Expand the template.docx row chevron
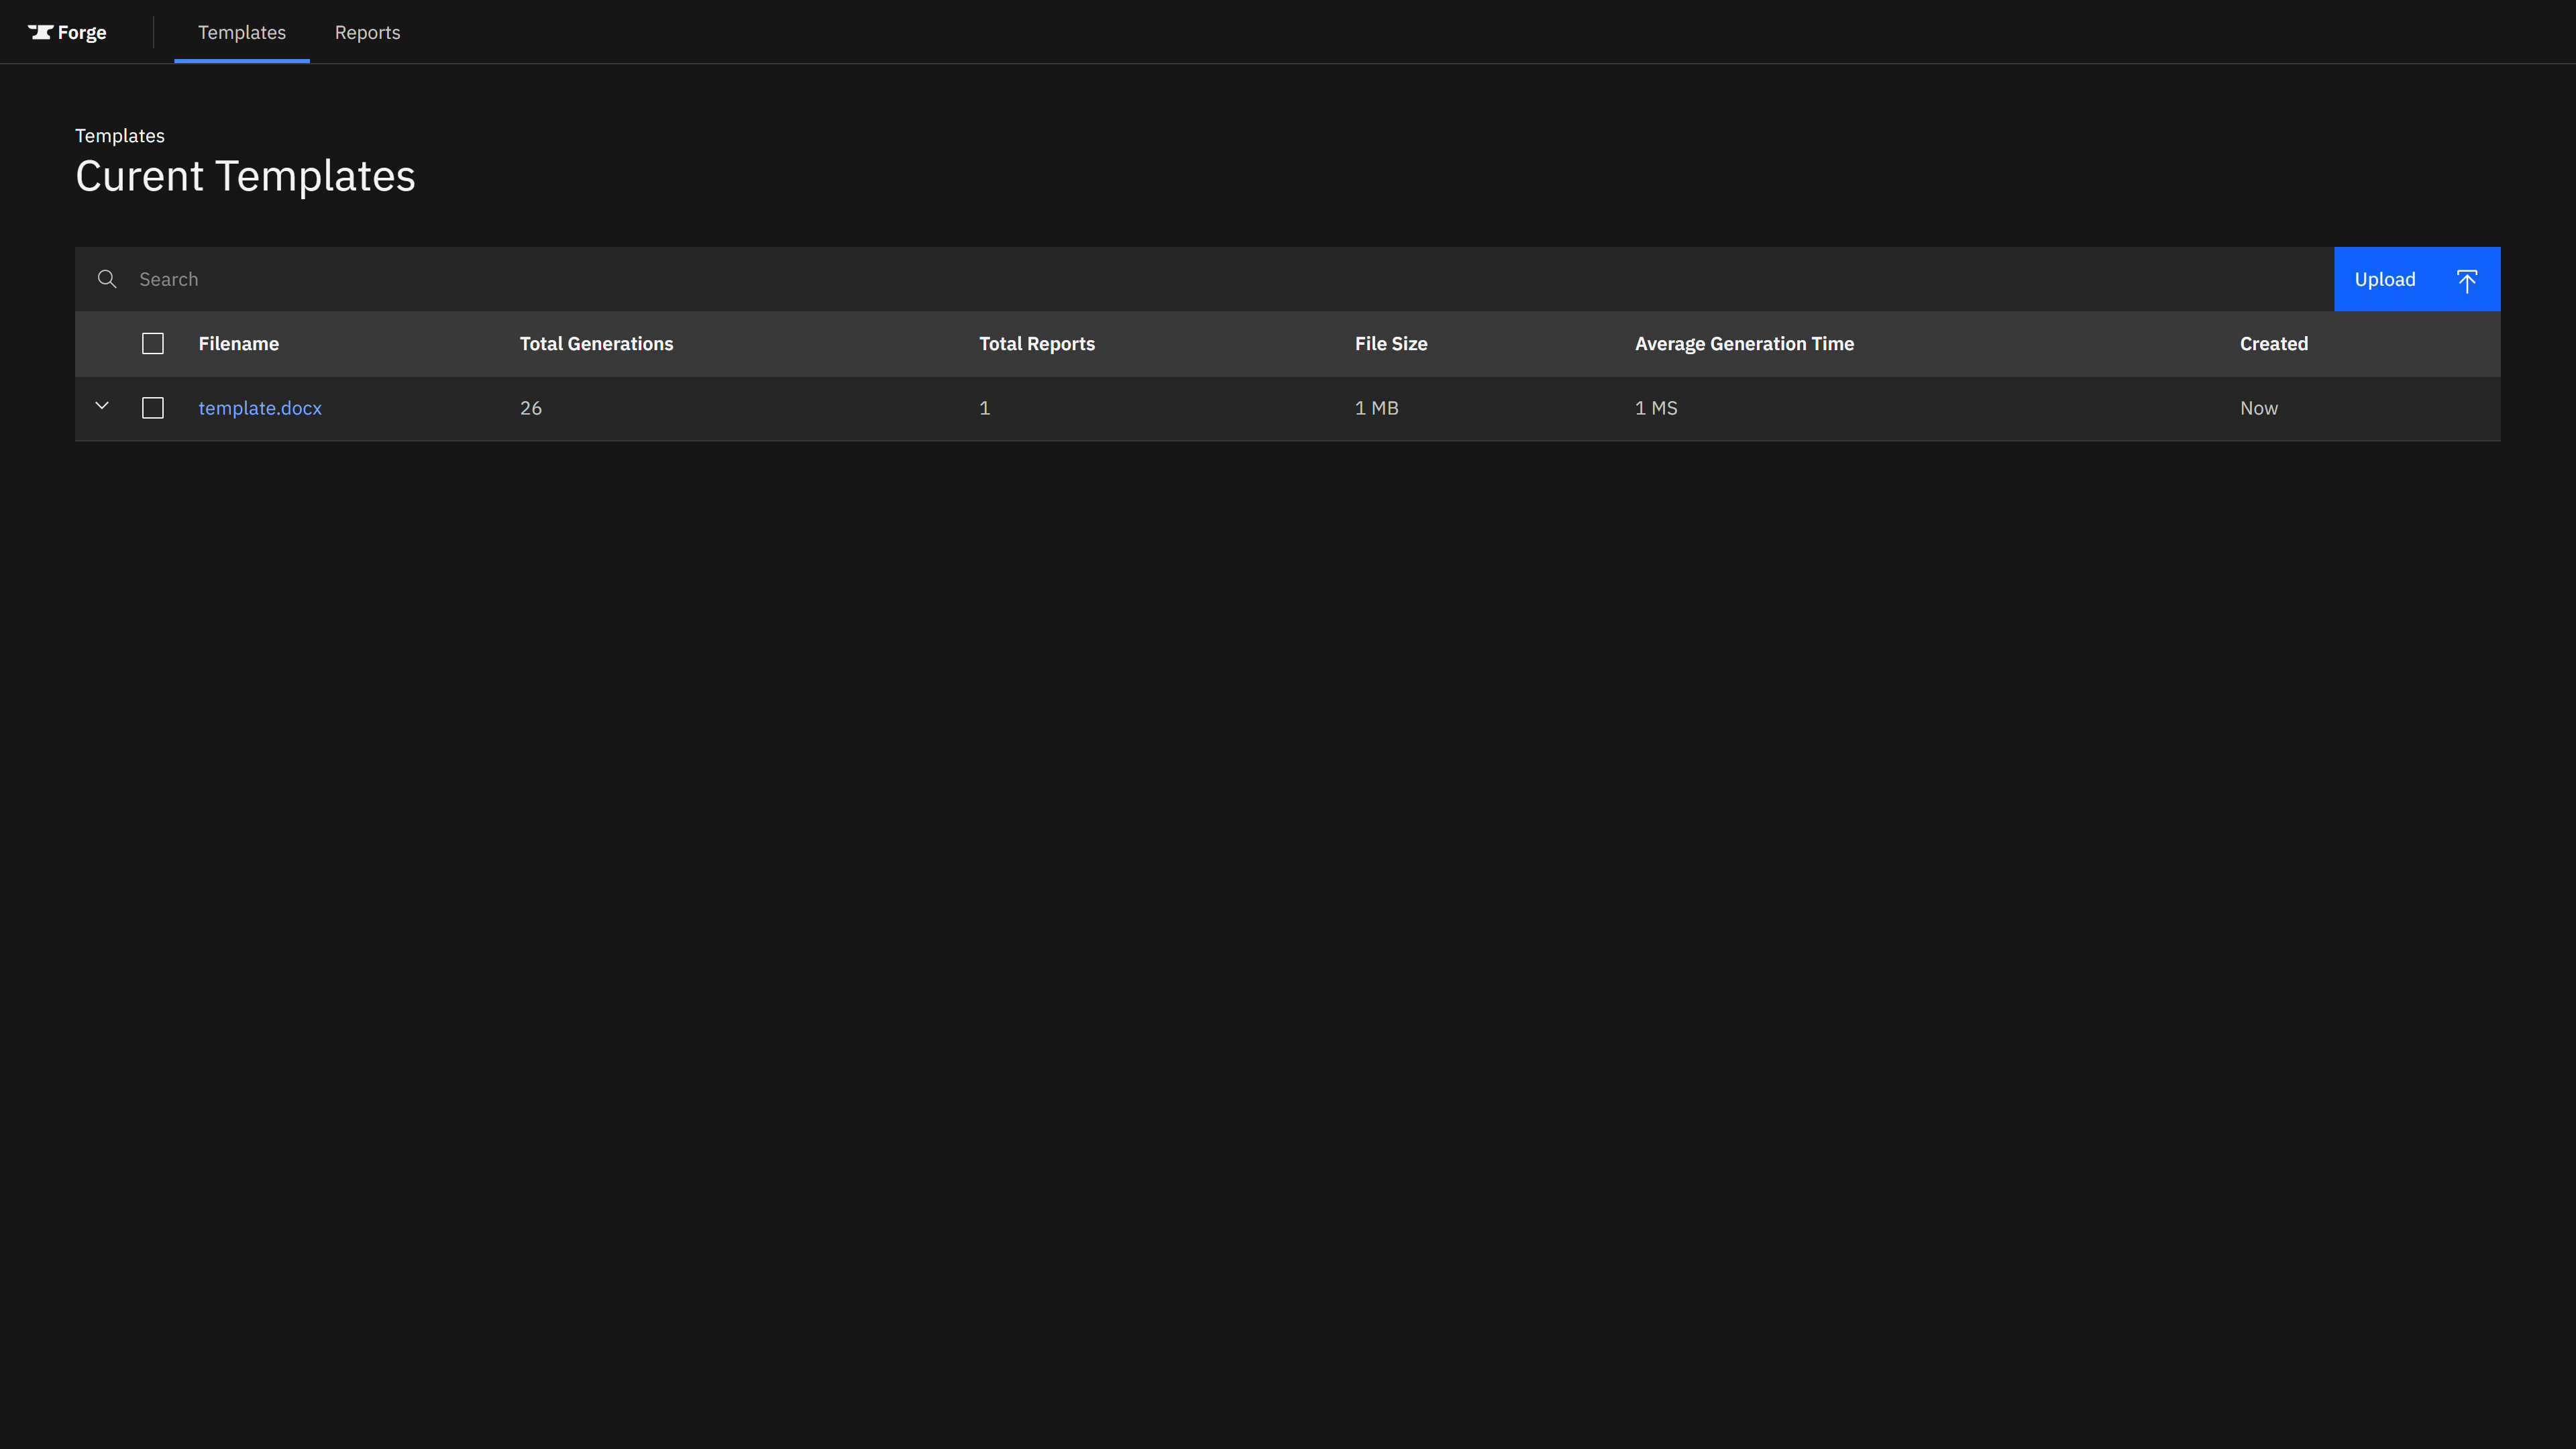 click(x=102, y=406)
